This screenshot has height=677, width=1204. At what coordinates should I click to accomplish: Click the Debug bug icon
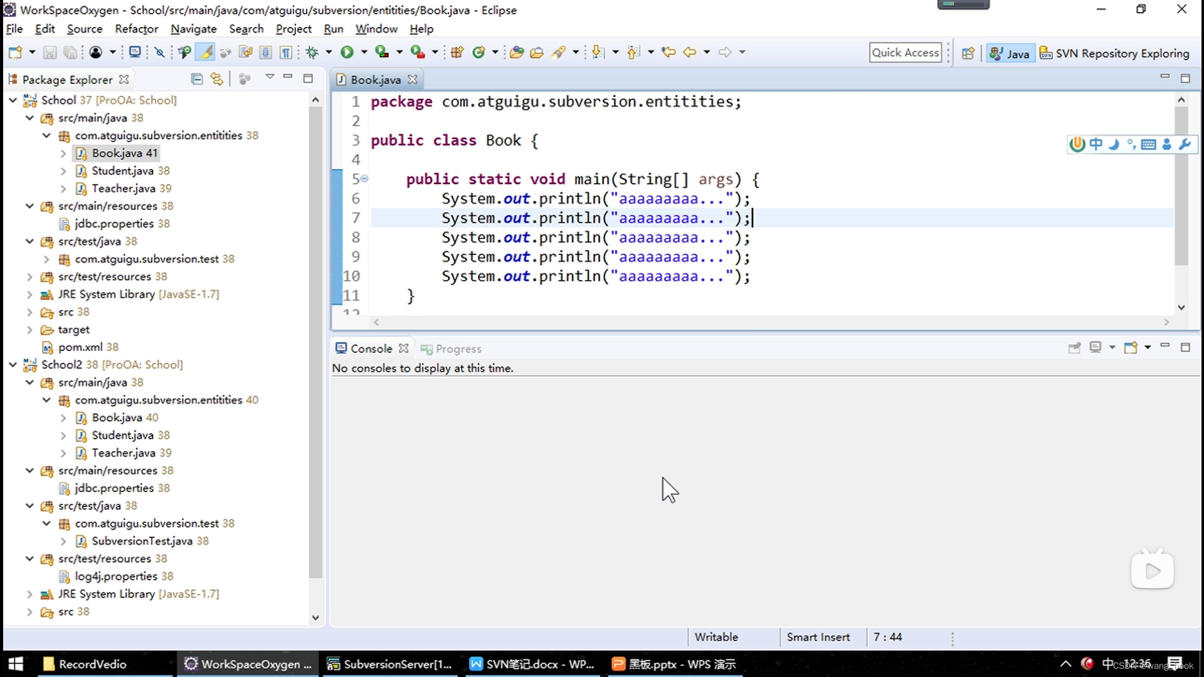[x=312, y=52]
